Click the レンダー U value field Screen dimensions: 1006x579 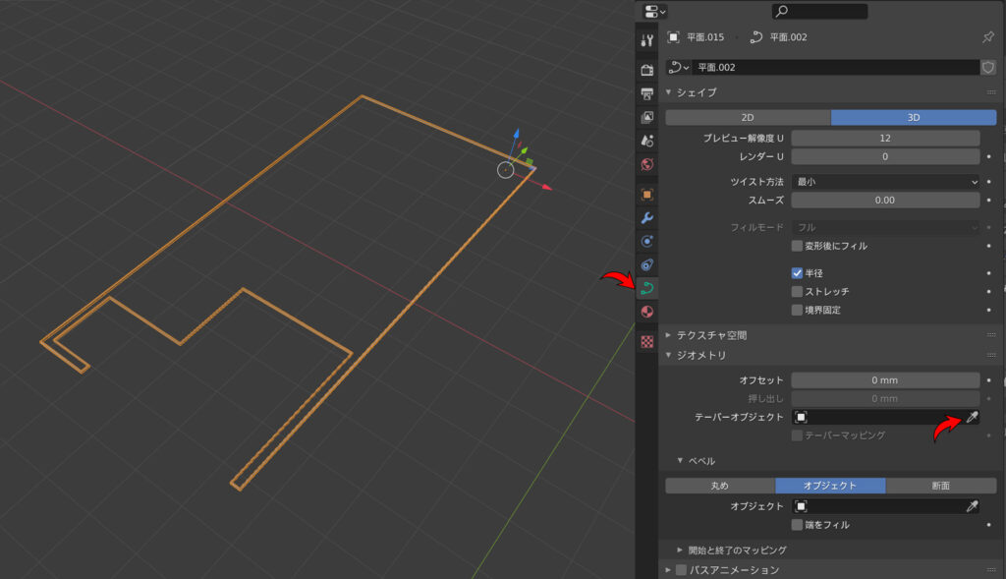885,156
